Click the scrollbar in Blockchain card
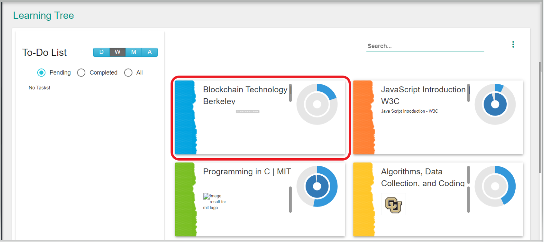This screenshot has width=544, height=242. [290, 93]
